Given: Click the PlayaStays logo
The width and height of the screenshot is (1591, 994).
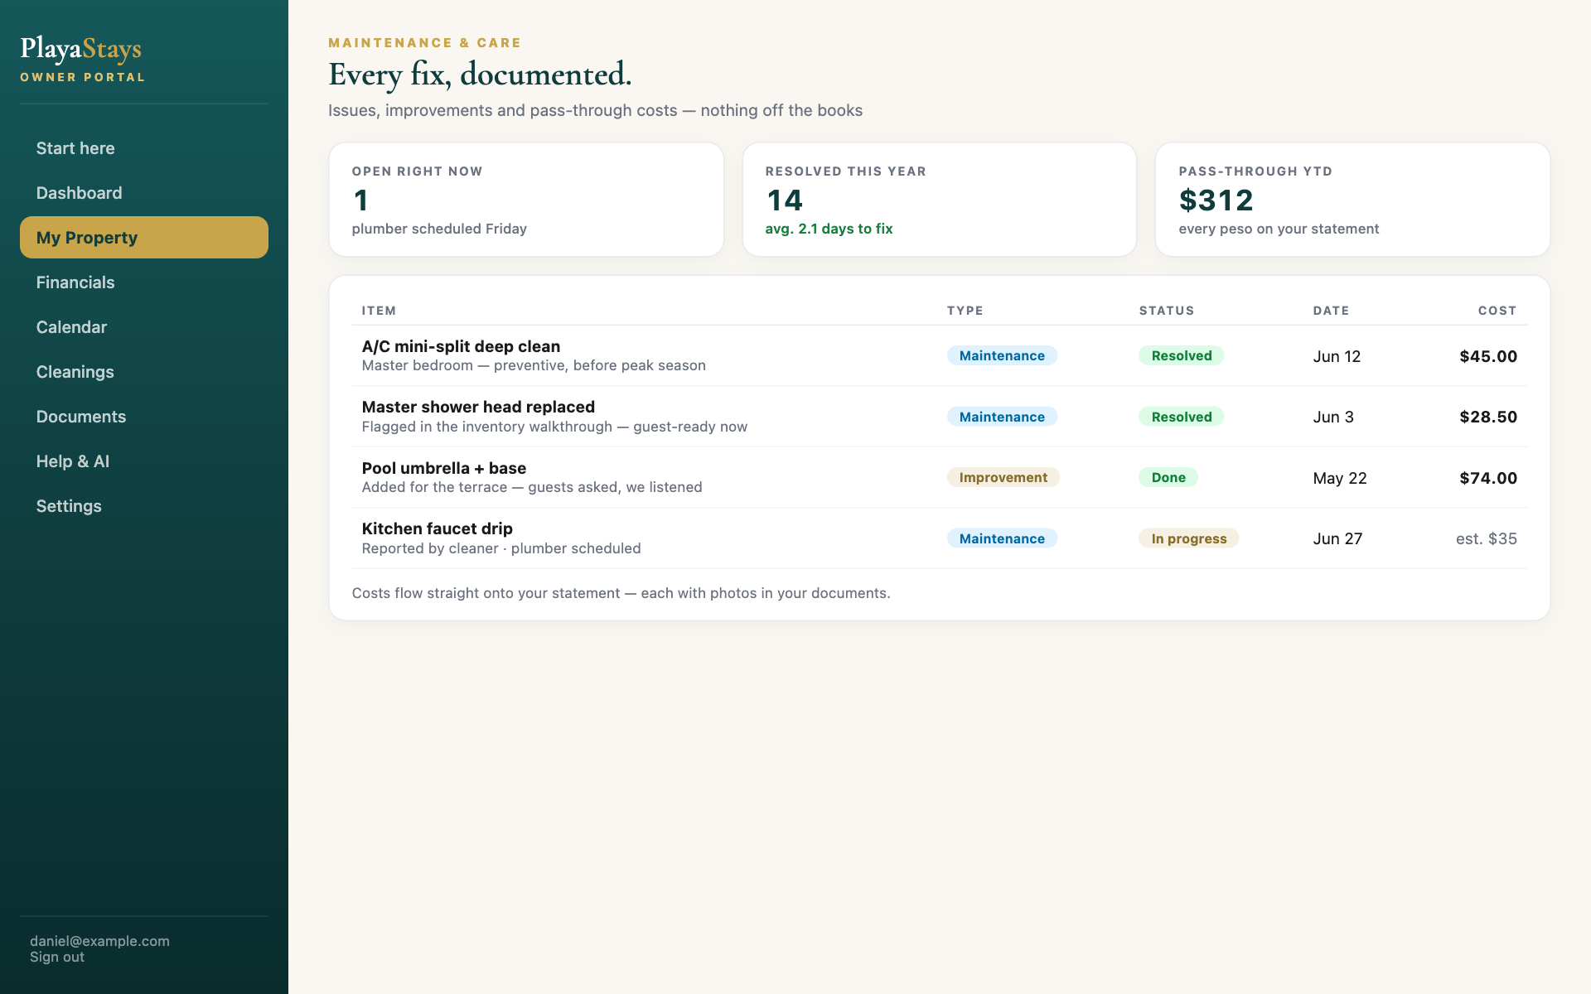Looking at the screenshot, I should click(81, 49).
